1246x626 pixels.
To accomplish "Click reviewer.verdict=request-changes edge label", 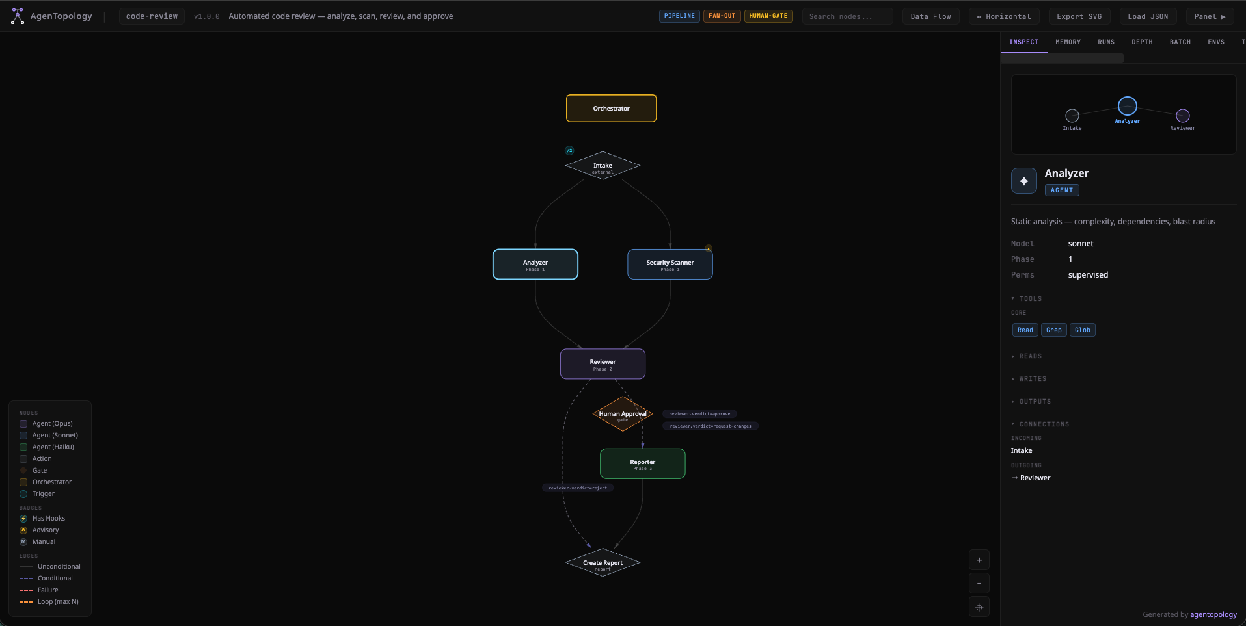I will pos(711,426).
